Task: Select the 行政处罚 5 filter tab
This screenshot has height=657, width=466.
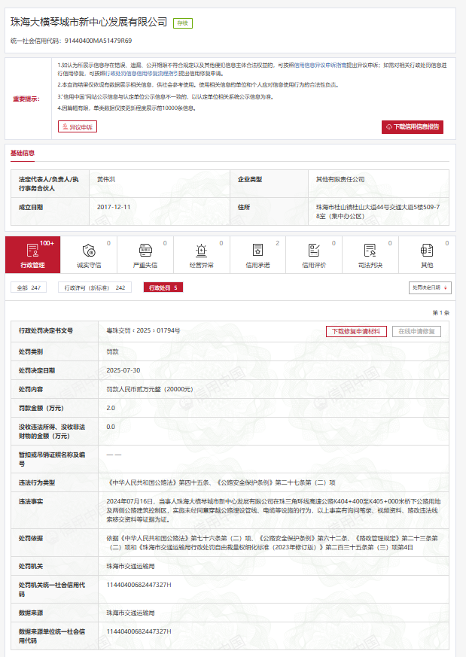Action: (x=163, y=287)
